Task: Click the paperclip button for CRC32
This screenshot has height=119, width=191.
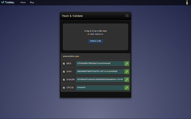Action: click(127, 88)
